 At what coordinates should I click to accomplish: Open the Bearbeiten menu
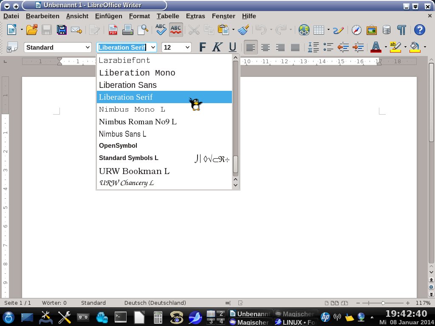[42, 16]
